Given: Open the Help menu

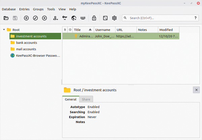Looking at the screenshot, I should [73, 9].
